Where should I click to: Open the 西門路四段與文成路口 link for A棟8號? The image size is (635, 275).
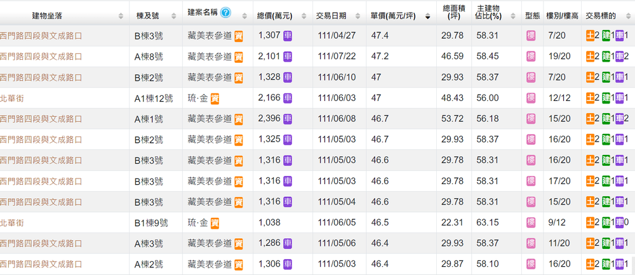pos(41,57)
